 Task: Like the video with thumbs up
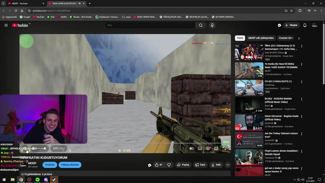(159, 165)
